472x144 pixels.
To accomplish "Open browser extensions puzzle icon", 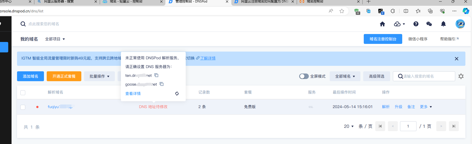I will [393, 11].
